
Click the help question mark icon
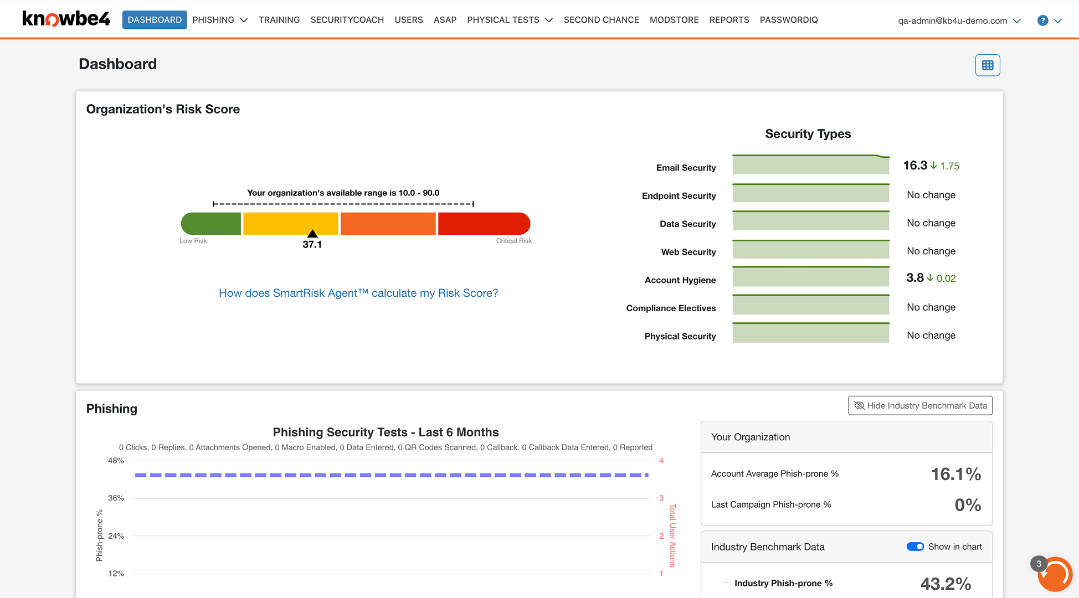(x=1042, y=20)
